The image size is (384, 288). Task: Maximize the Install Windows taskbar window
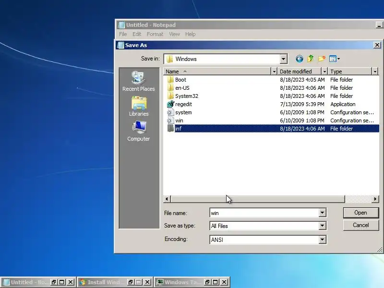[139, 282]
